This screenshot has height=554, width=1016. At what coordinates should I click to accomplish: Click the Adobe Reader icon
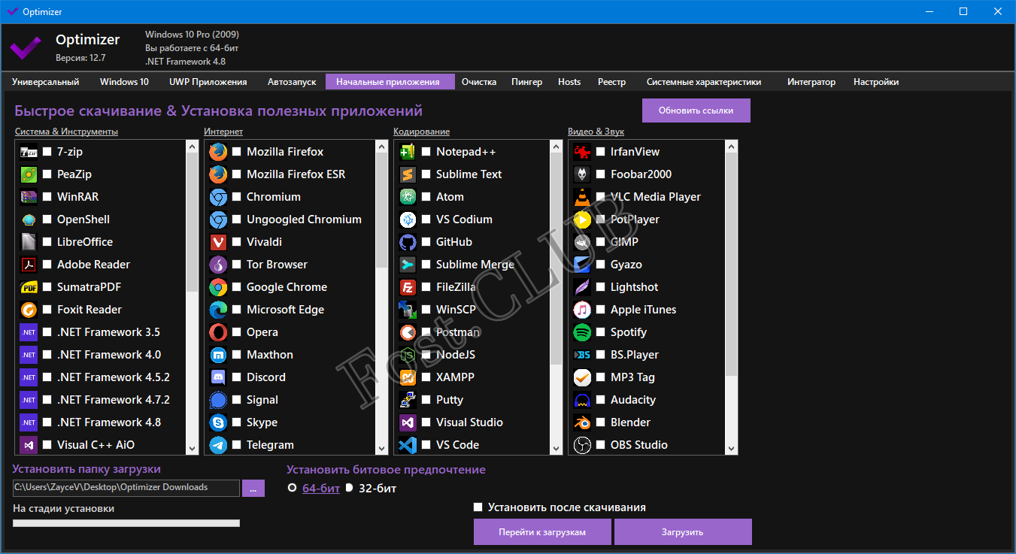(x=29, y=265)
